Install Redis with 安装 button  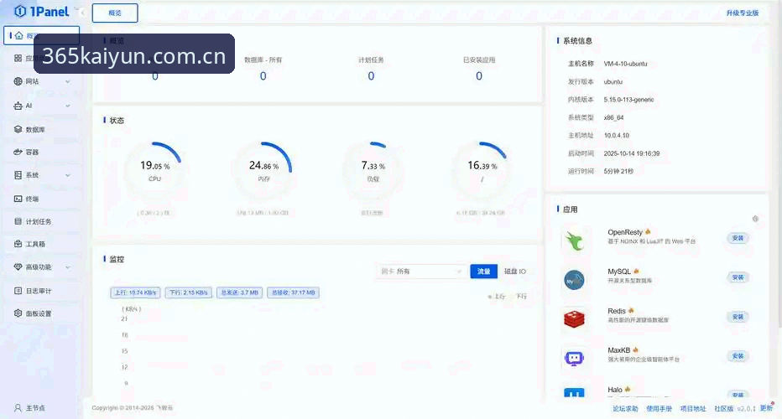click(738, 317)
